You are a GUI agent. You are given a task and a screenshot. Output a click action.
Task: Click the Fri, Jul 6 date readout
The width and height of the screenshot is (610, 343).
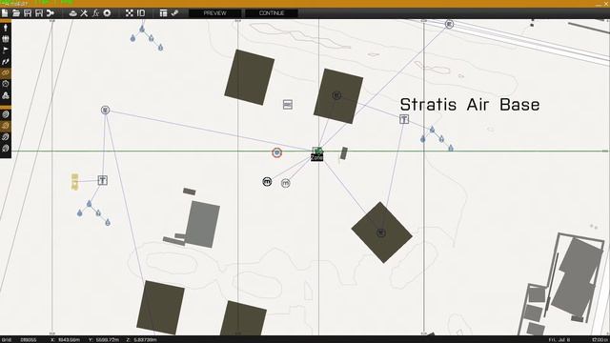[x=559, y=339]
